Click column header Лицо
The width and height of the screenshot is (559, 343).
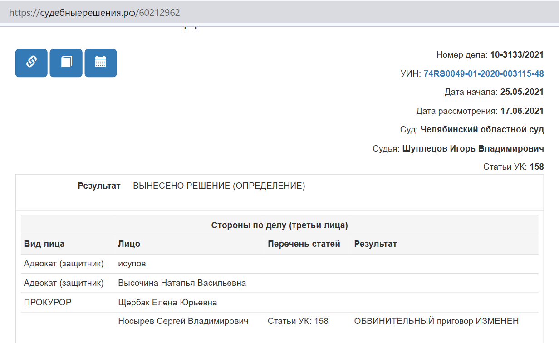(x=129, y=244)
